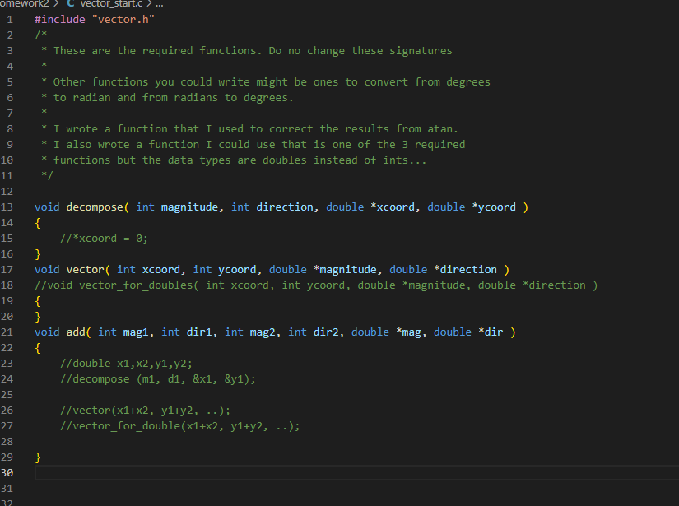Click the vector_start.c breadcrumb
679x506 pixels.
(x=111, y=3)
